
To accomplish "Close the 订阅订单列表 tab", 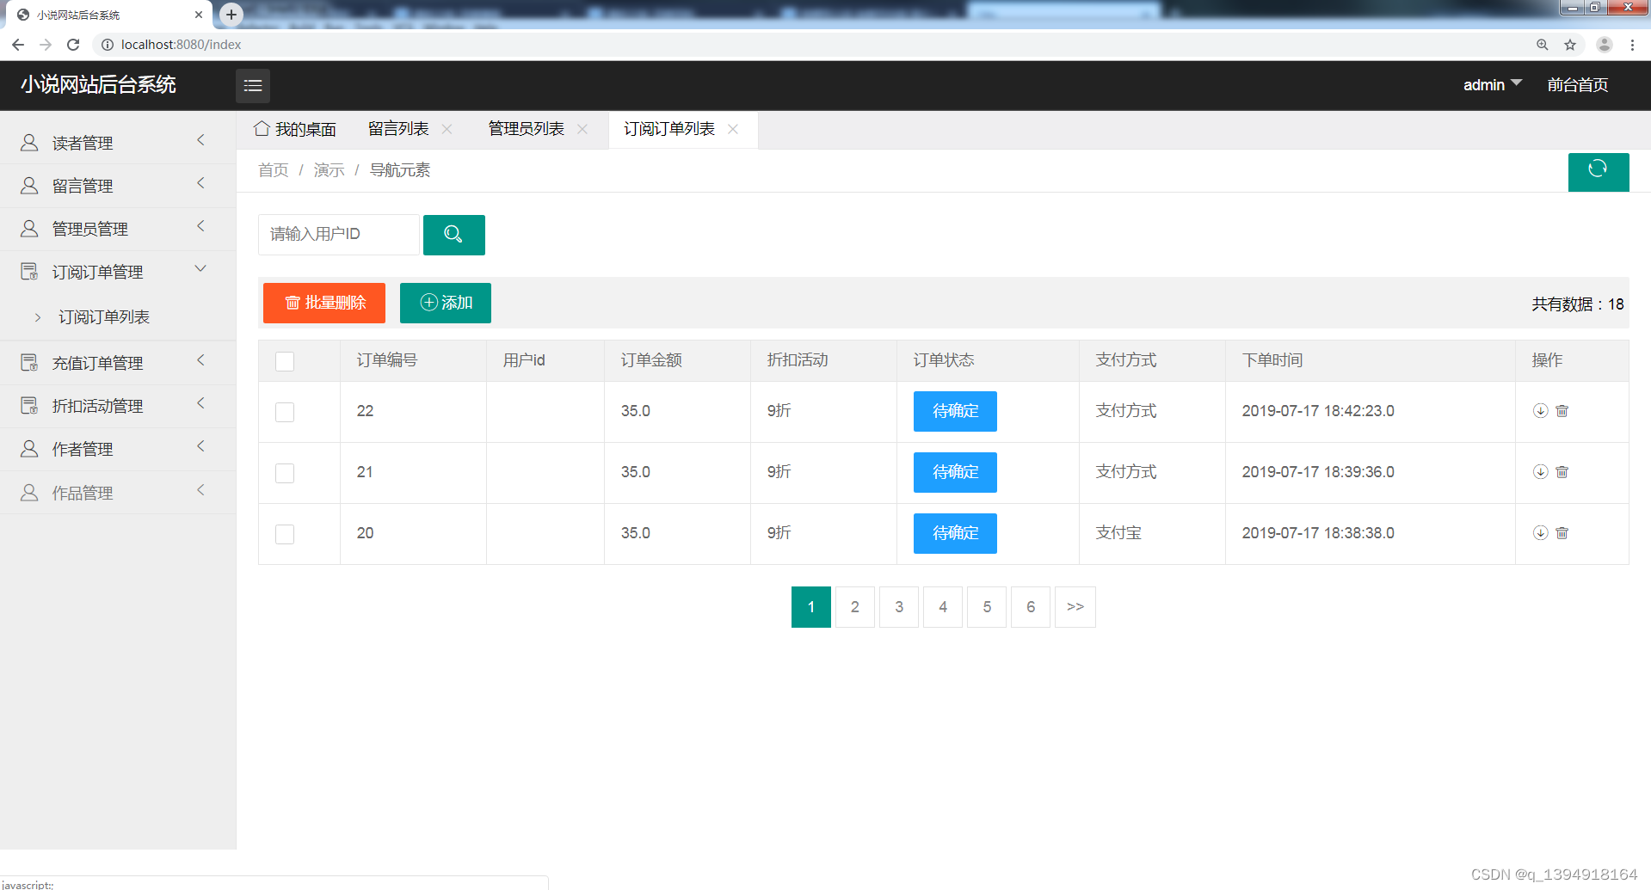I will [733, 129].
